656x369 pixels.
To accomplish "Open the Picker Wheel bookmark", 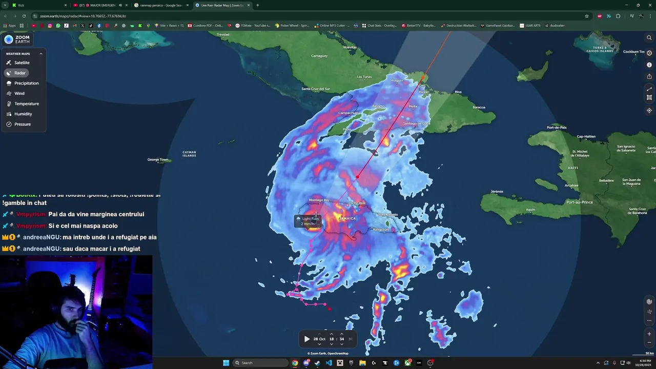I will (x=292, y=26).
